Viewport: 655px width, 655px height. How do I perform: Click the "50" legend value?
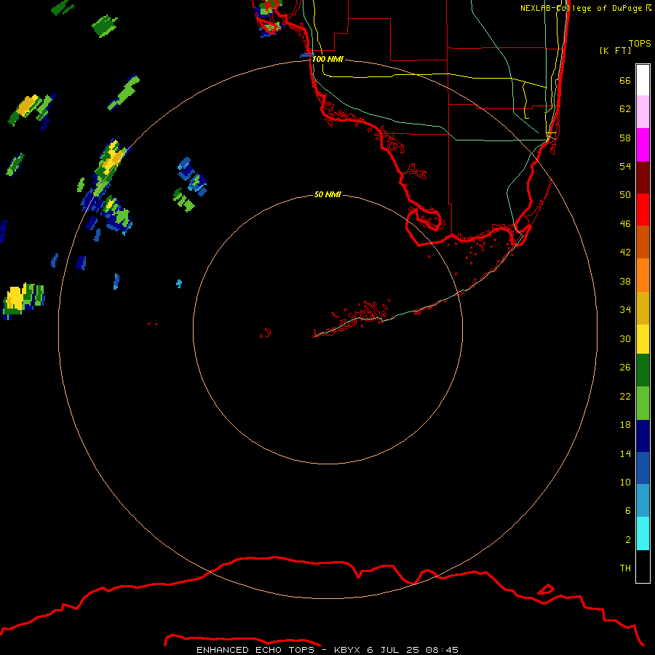pyautogui.click(x=625, y=194)
